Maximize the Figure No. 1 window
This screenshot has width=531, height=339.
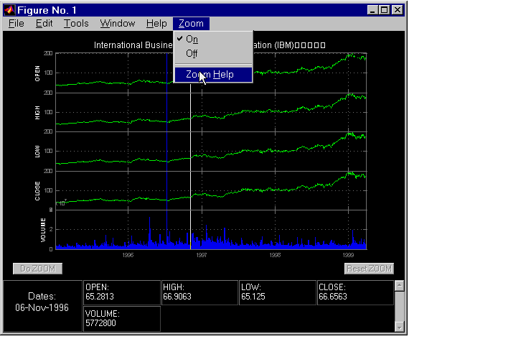tap(385, 10)
